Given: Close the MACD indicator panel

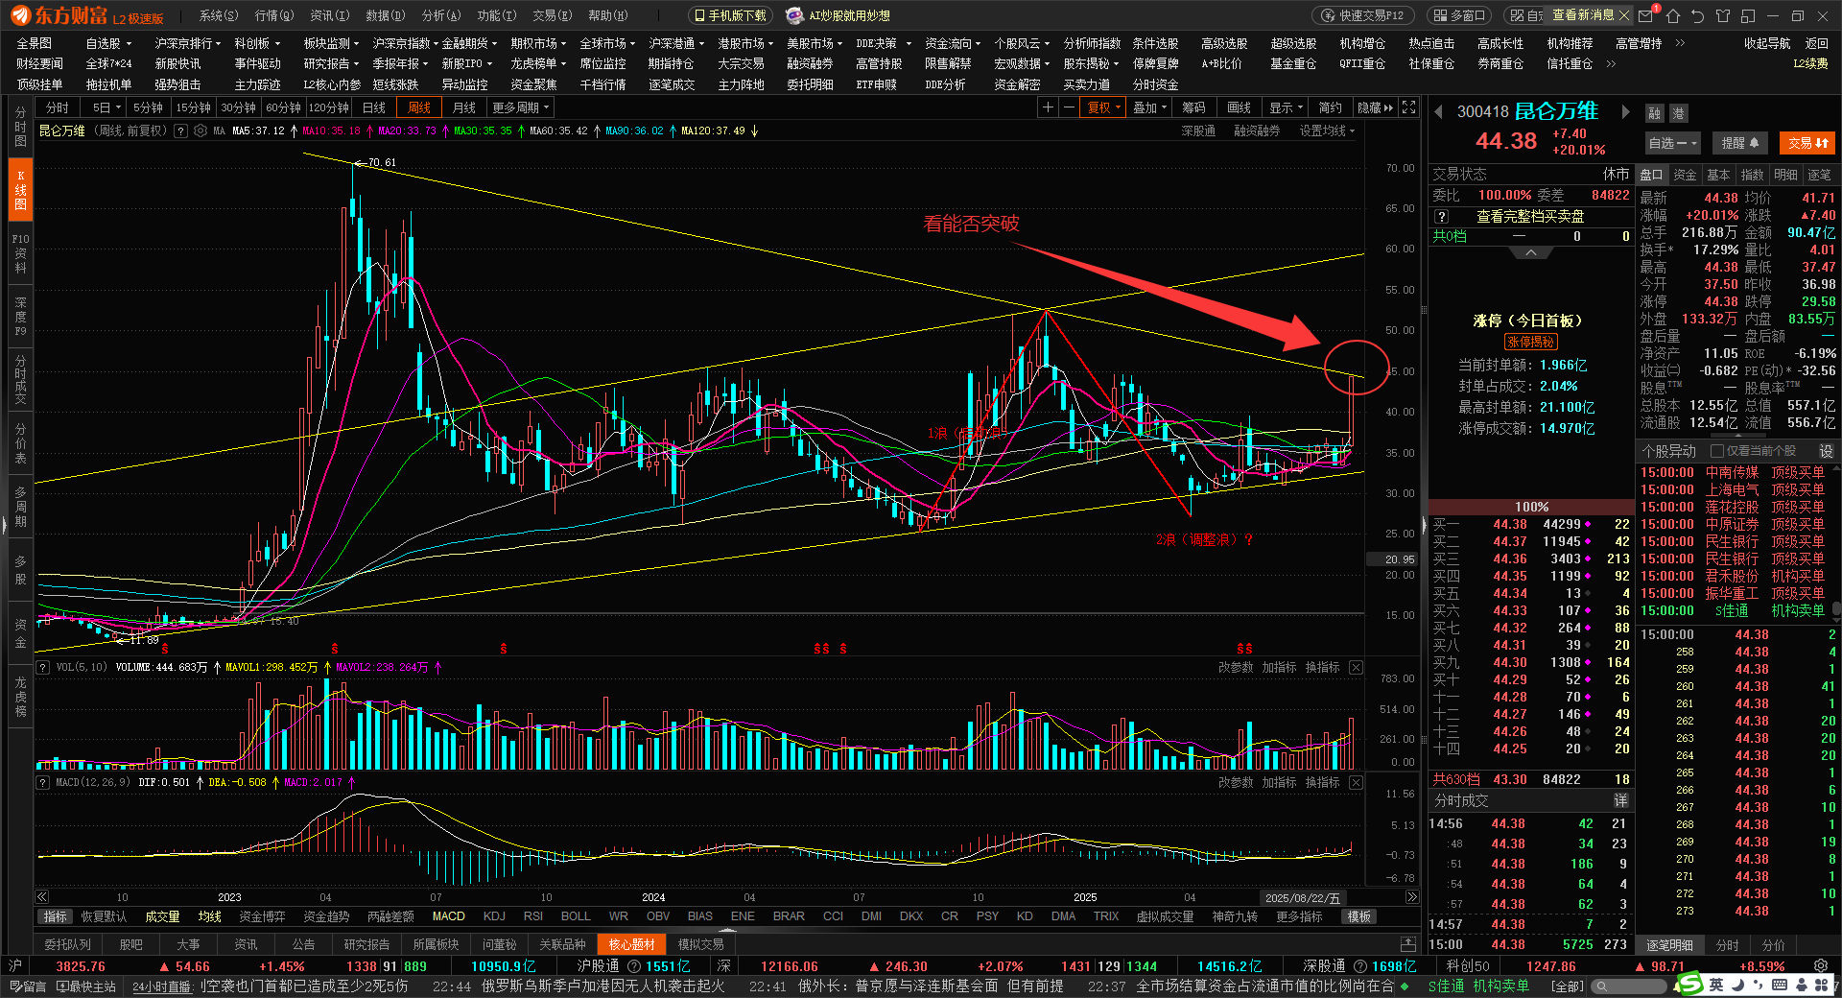Looking at the screenshot, I should click(x=1356, y=782).
